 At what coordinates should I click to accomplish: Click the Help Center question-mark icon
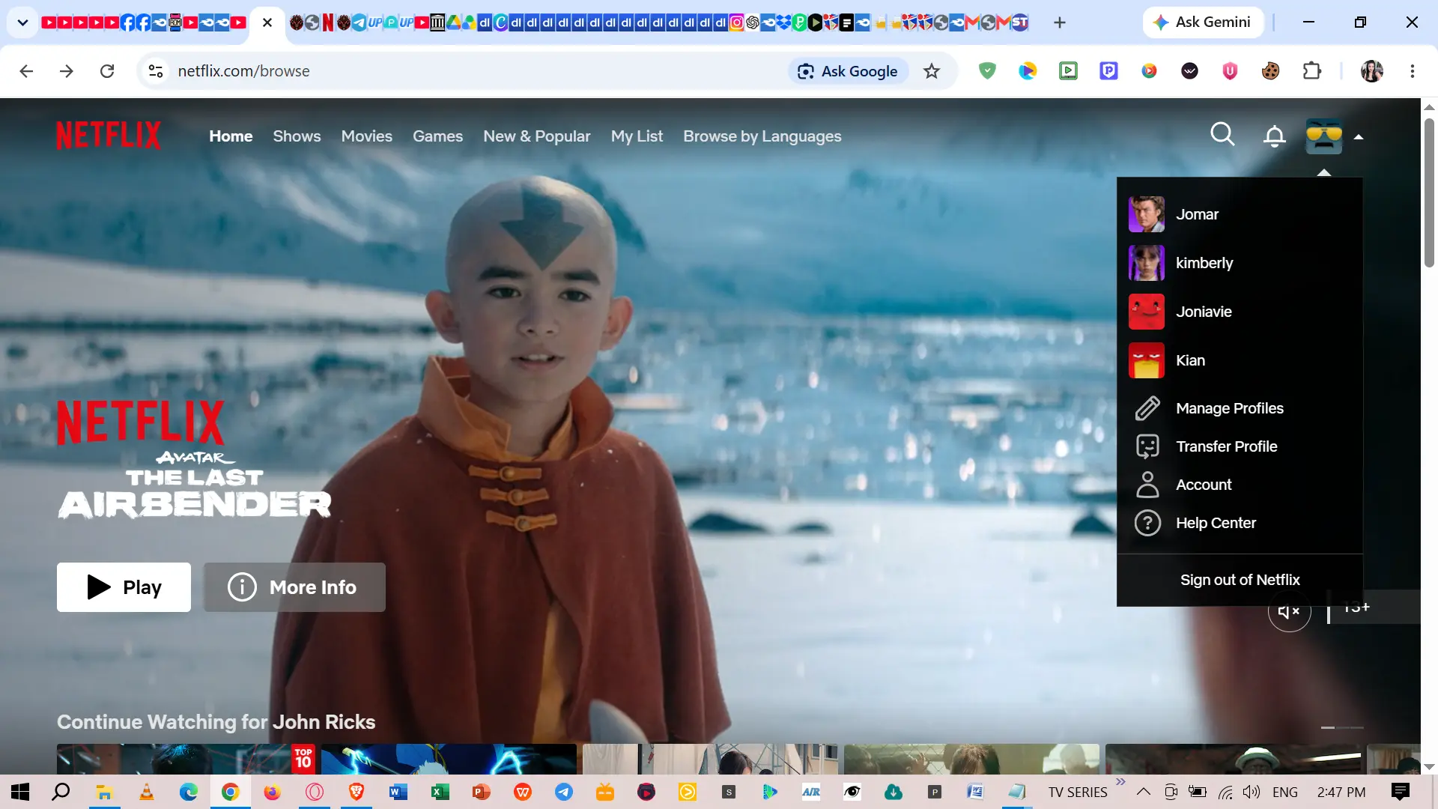coord(1147,523)
